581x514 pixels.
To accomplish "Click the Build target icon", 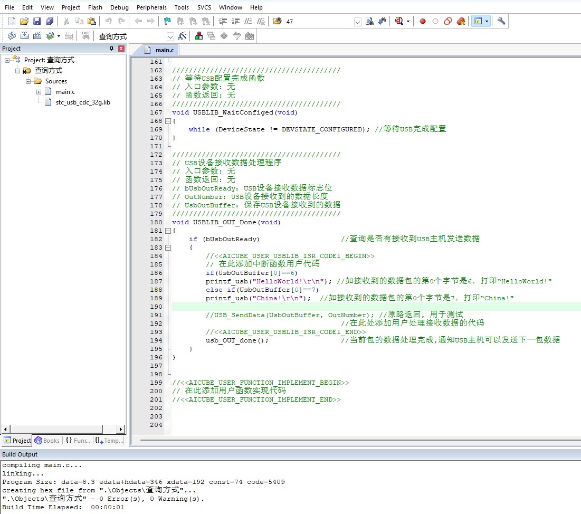I will pos(24,35).
